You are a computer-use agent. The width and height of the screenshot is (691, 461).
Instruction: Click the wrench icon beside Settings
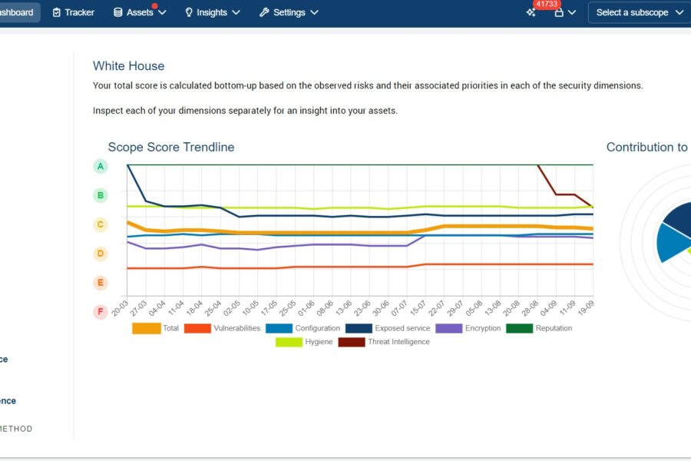click(264, 12)
